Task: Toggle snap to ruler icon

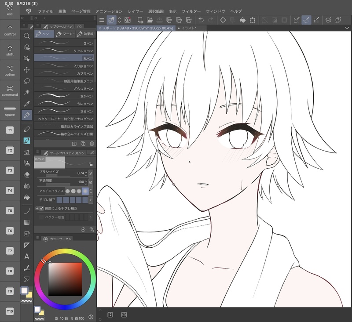Action: [x=296, y=20]
